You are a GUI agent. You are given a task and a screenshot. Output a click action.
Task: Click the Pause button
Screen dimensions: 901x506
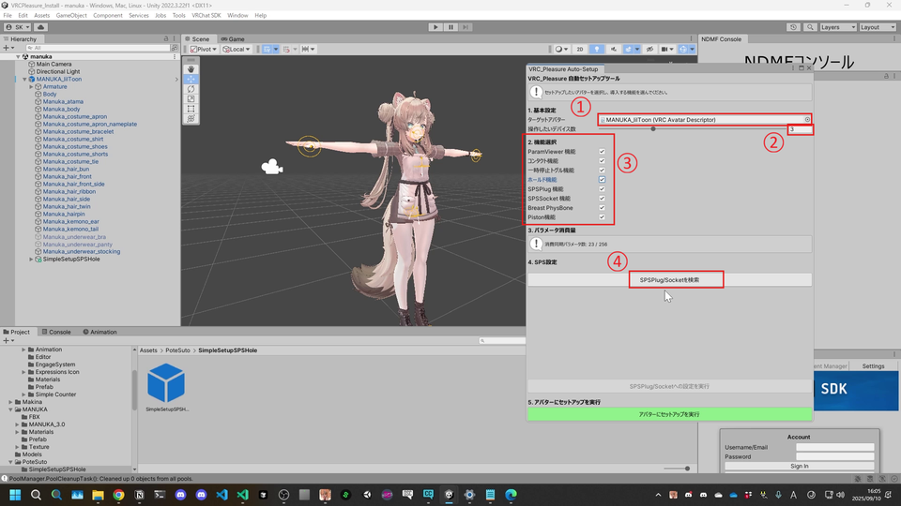450,27
